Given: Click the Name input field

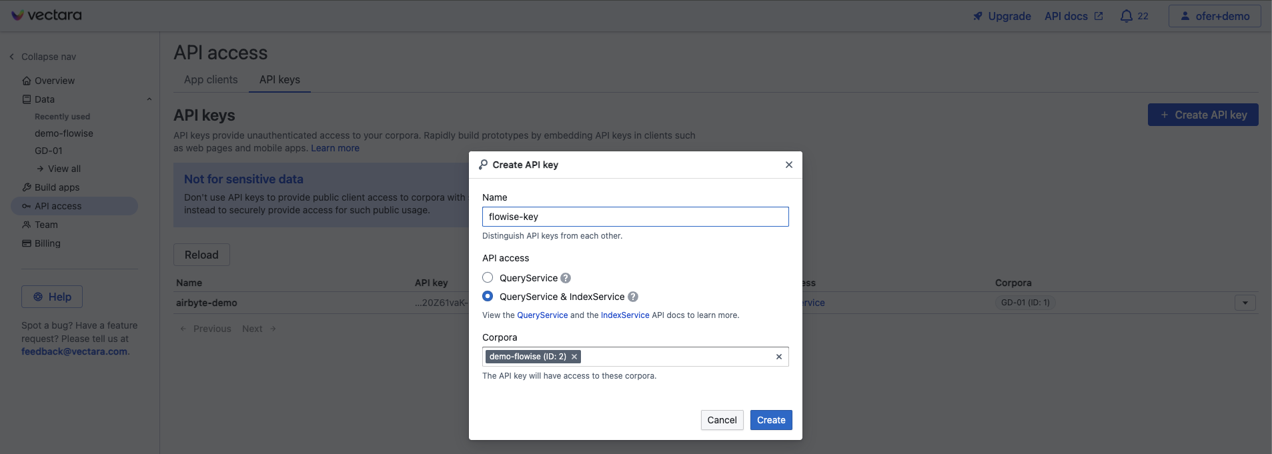Looking at the screenshot, I should pyautogui.click(x=635, y=217).
